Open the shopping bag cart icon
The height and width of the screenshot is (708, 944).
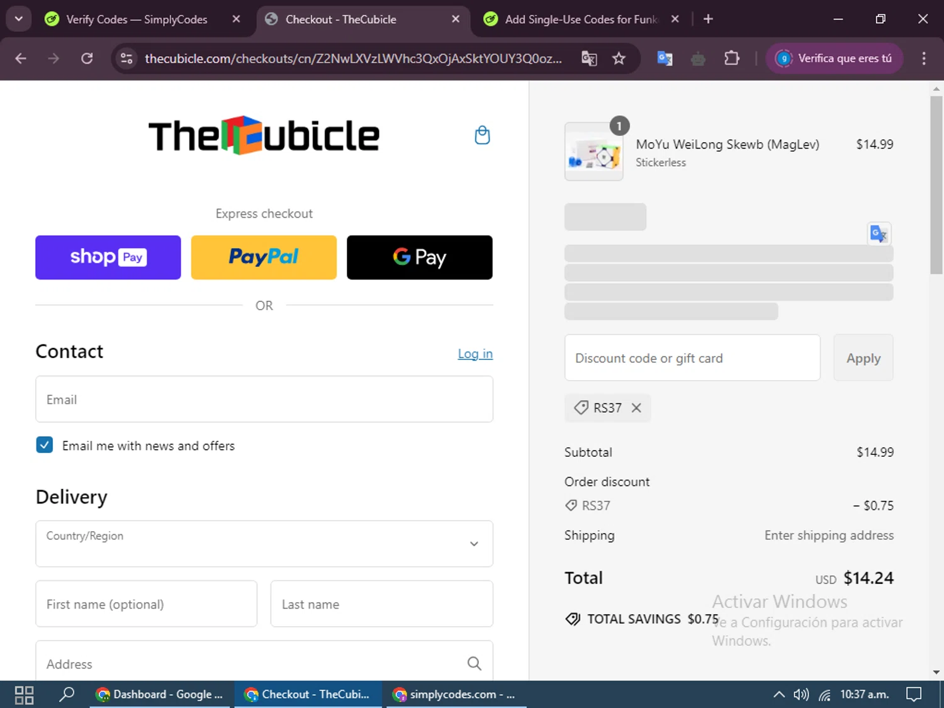482,135
